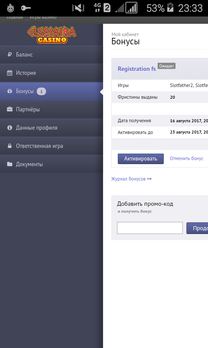The image size is (208, 348).
Task: Open the Бонусы menu section
Action: 52,91
